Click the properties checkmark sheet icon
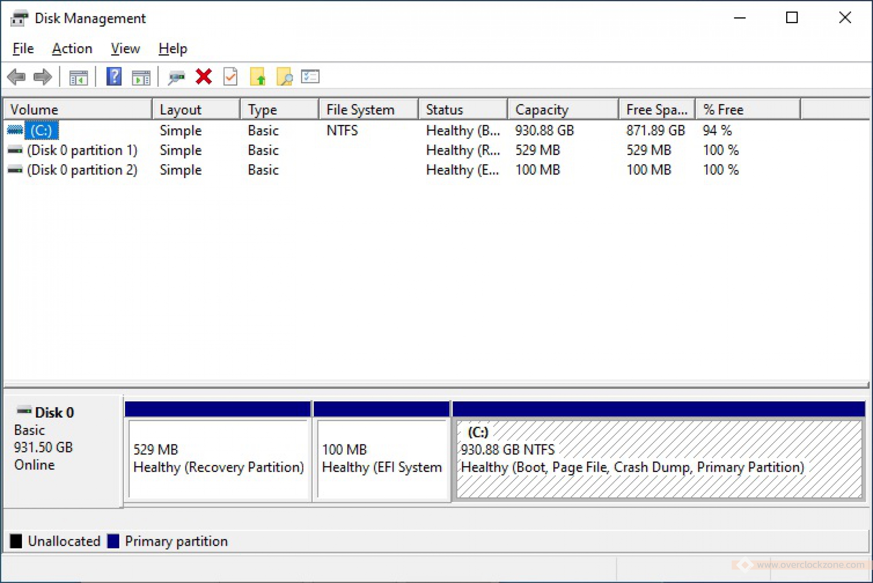 pyautogui.click(x=231, y=76)
